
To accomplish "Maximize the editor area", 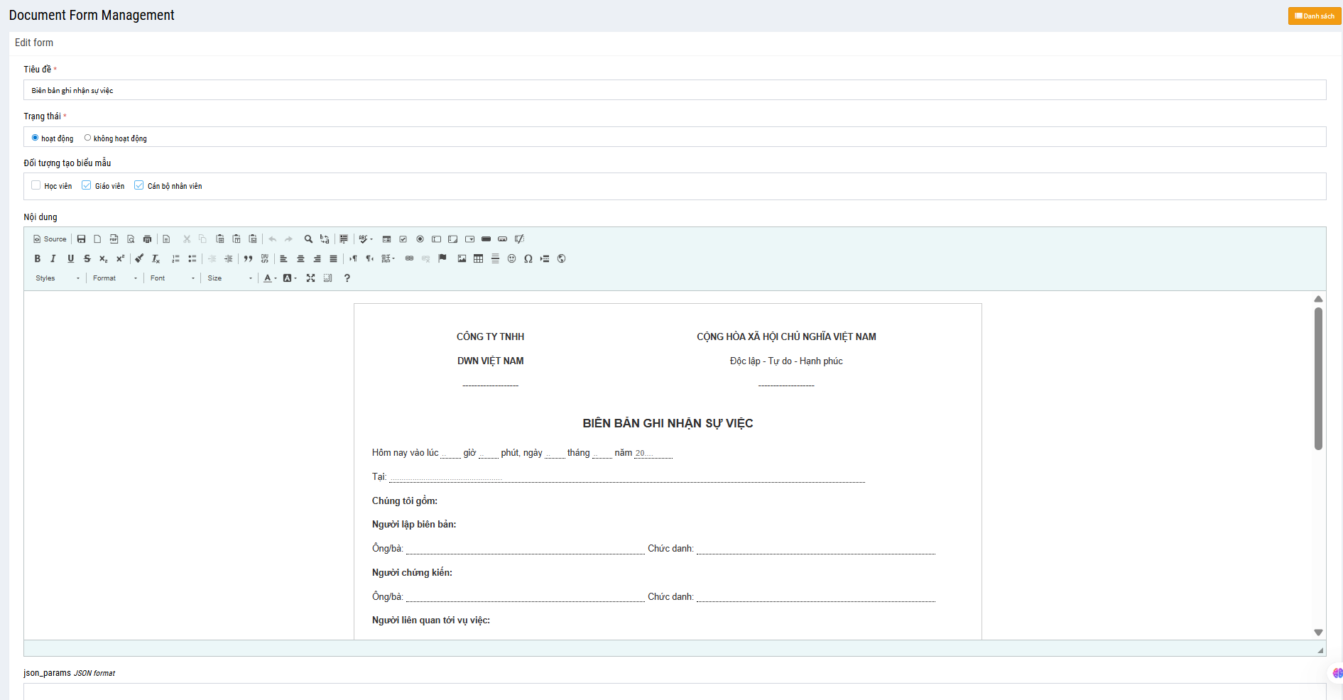I will [x=310, y=278].
